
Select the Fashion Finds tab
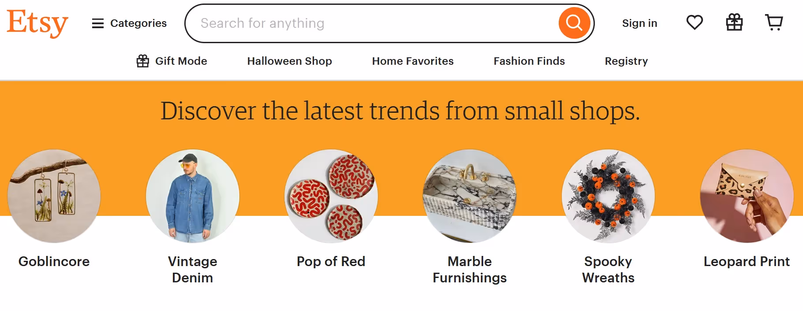(529, 61)
